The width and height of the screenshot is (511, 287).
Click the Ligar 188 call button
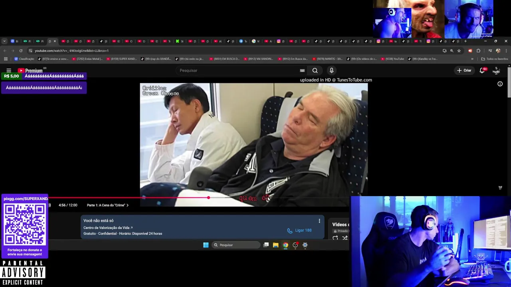pyautogui.click(x=299, y=230)
